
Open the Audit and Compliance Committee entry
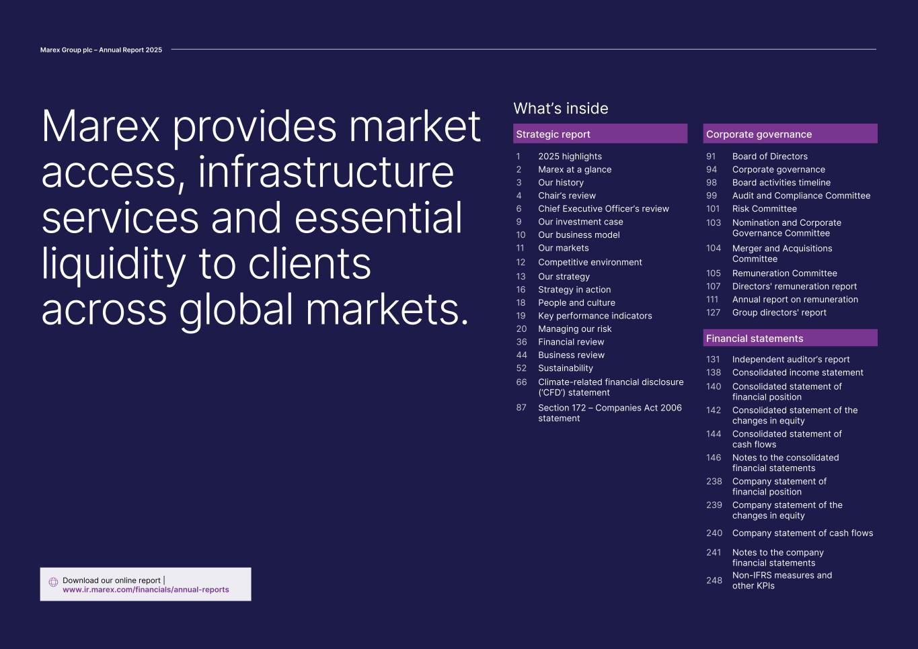tap(801, 196)
